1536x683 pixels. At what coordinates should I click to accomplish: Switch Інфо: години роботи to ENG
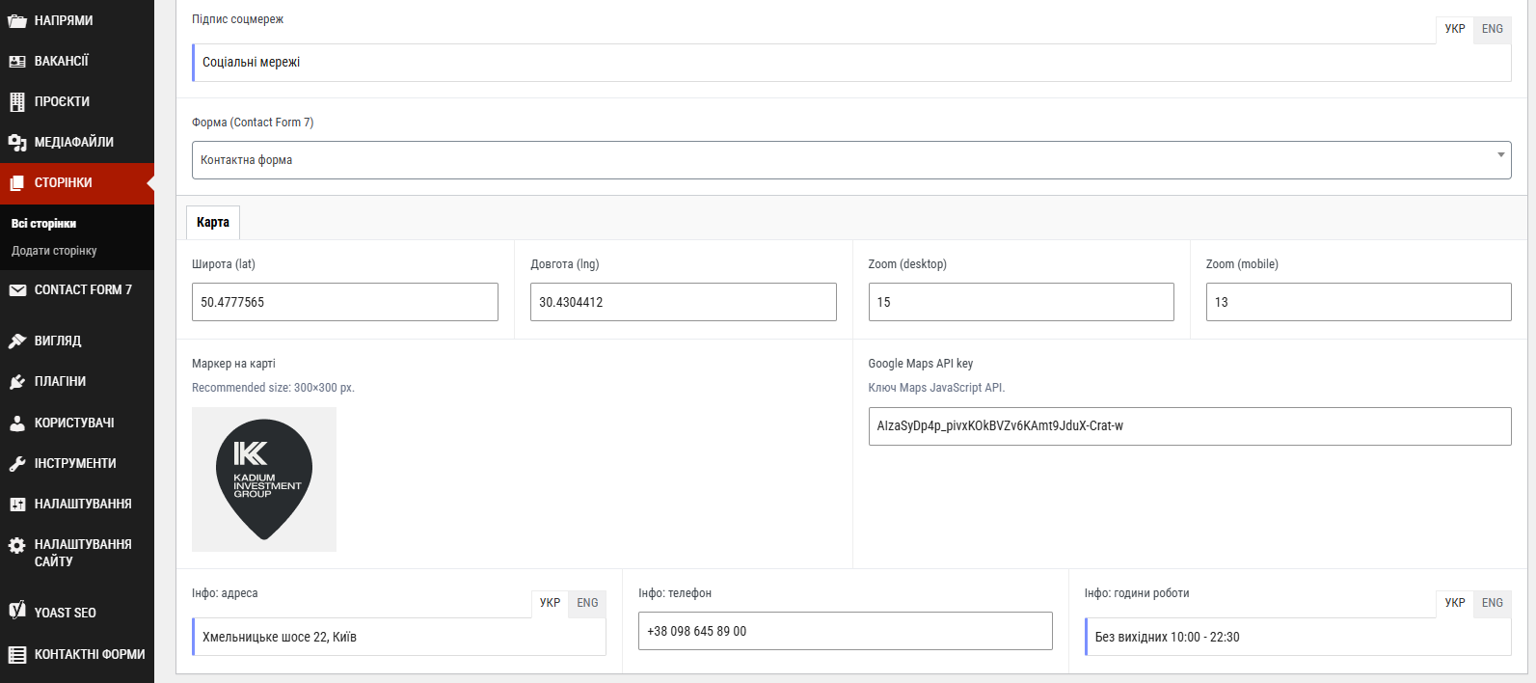[1492, 603]
